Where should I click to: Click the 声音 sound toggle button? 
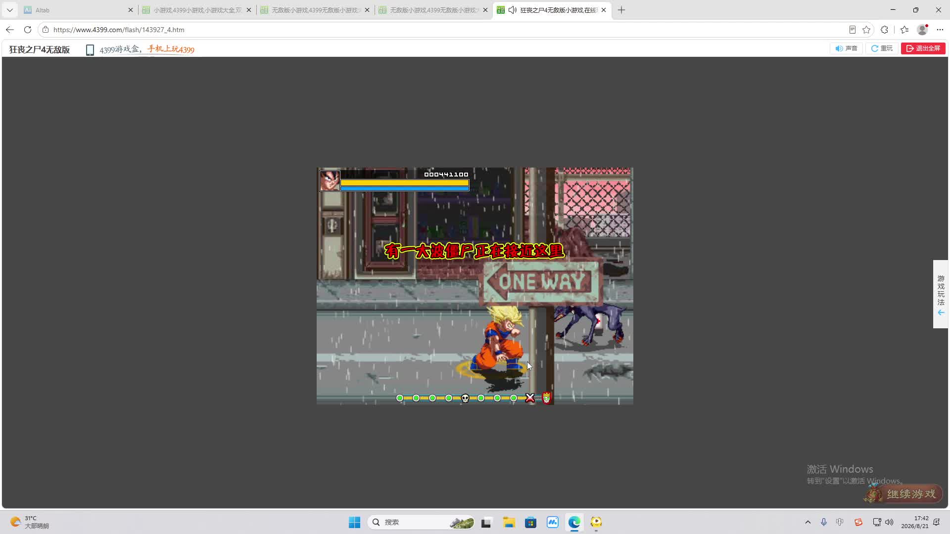coord(846,48)
